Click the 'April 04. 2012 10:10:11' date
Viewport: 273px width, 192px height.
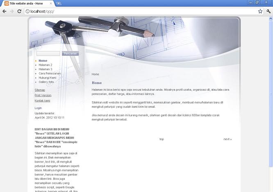pyautogui.click(x=50, y=118)
